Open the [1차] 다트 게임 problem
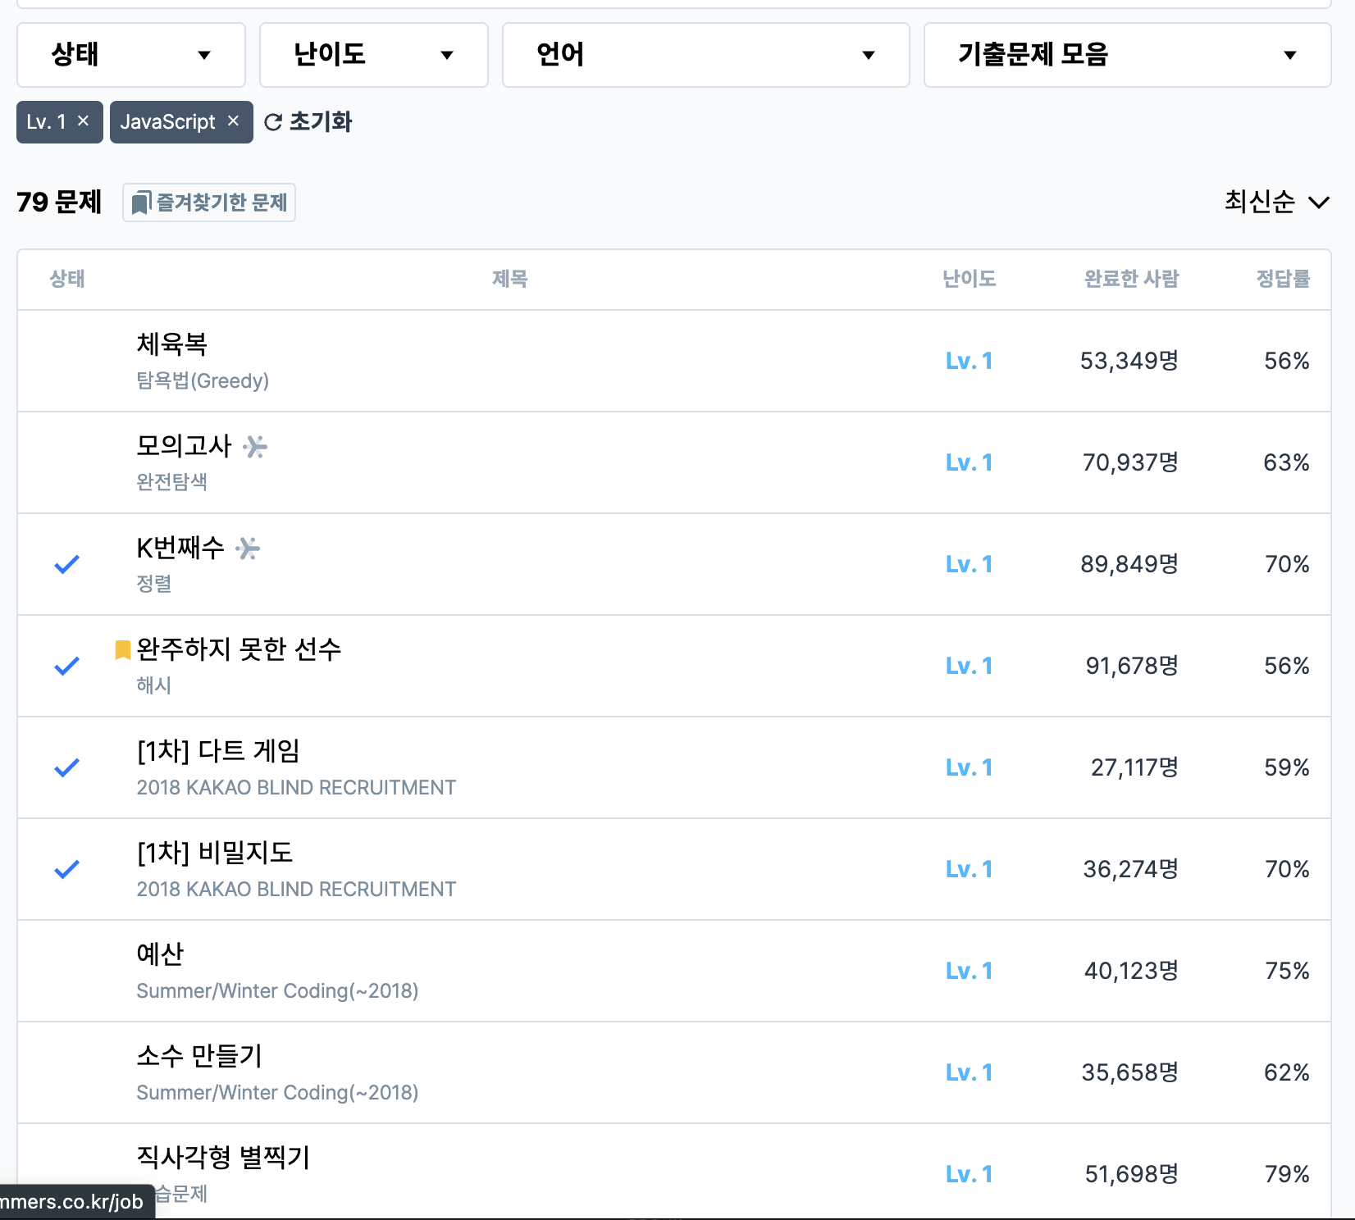 click(x=218, y=751)
